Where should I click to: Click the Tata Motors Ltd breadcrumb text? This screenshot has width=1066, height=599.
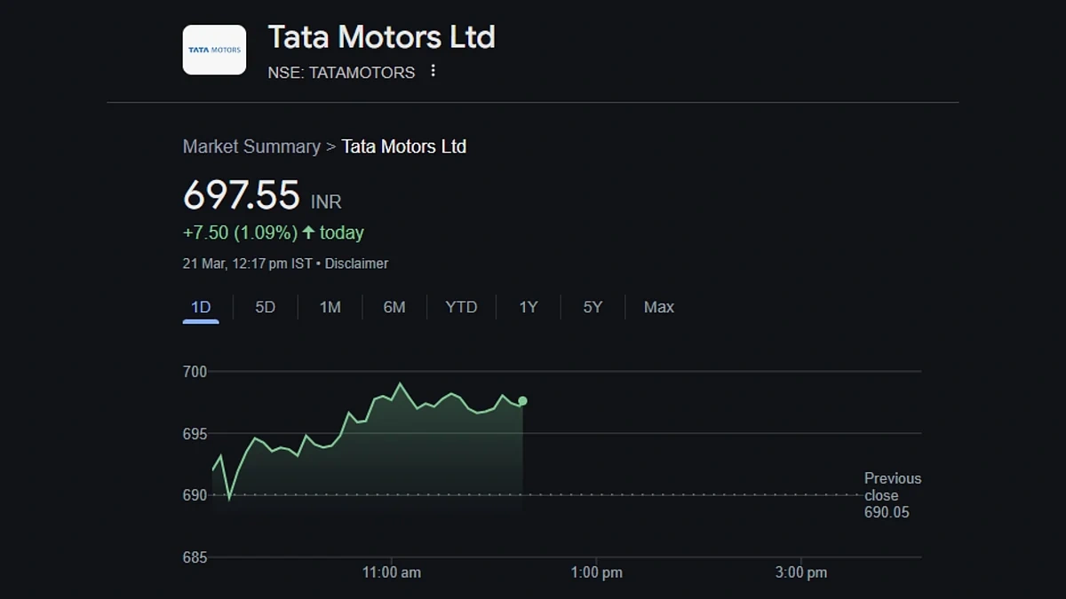pos(403,146)
